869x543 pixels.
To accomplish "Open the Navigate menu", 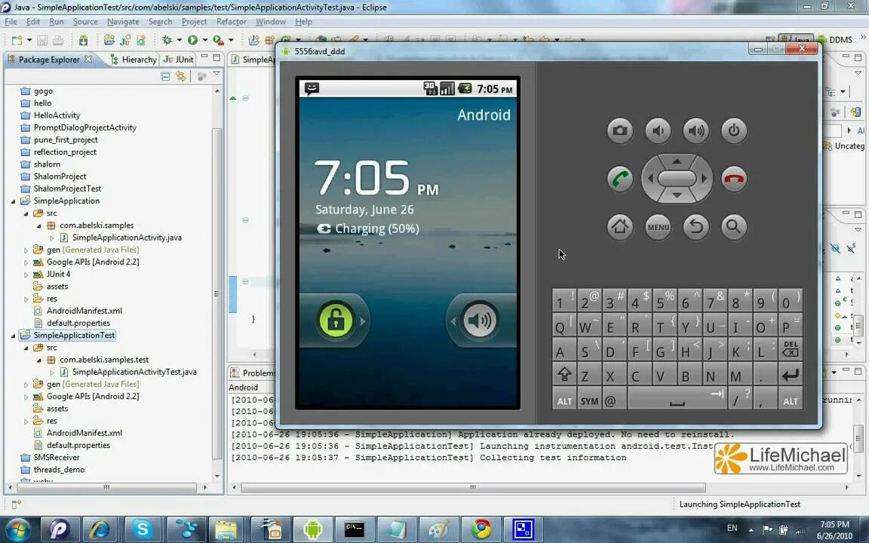I will [x=123, y=21].
